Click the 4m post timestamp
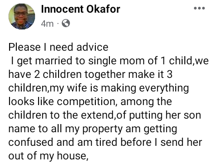This screenshot has width=218, height=168. coord(47,24)
